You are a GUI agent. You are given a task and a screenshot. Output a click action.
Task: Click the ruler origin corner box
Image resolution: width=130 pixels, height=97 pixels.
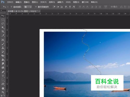[x=8, y=14]
